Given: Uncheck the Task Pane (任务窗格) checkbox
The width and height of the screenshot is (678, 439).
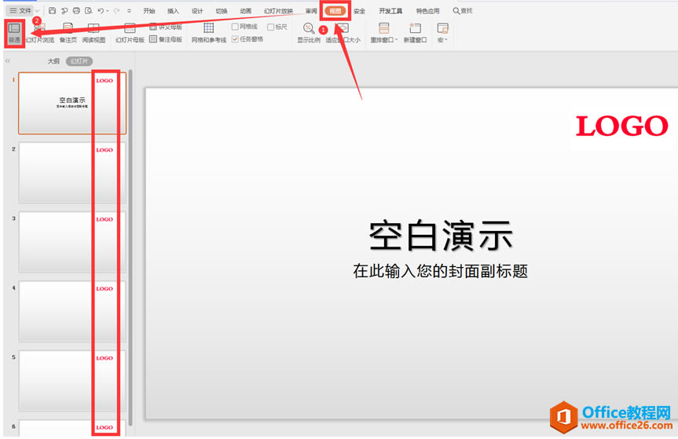Looking at the screenshot, I should point(236,38).
